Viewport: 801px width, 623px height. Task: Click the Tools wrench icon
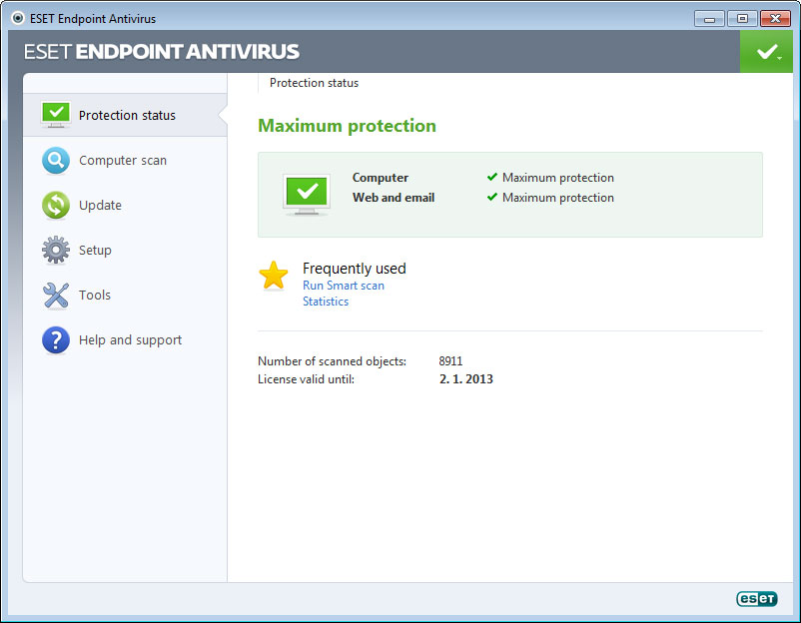[x=56, y=295]
